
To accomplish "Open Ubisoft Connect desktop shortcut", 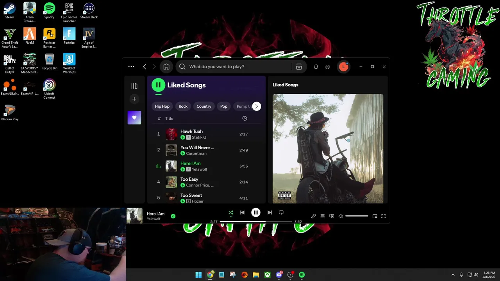I will tap(49, 89).
